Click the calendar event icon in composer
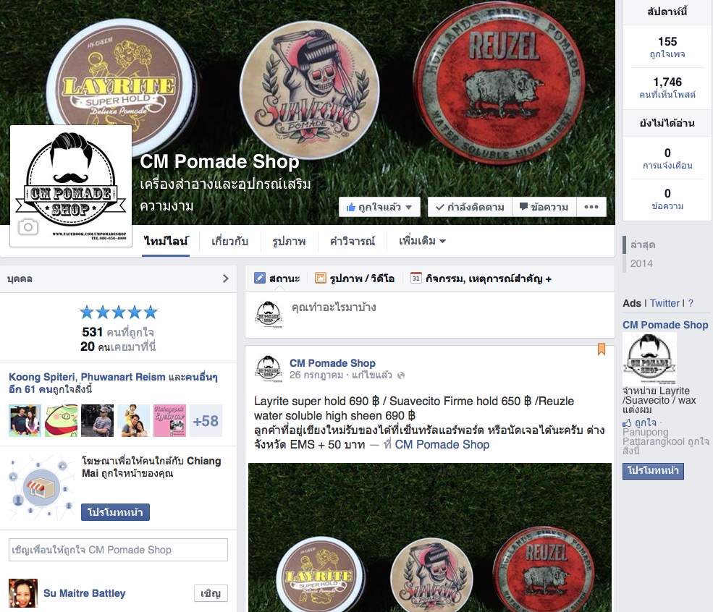 415,278
